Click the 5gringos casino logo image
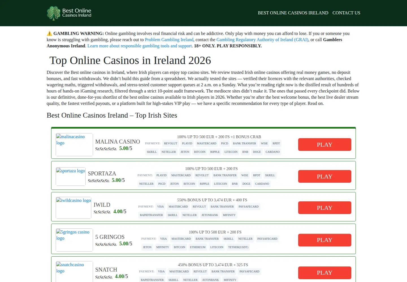This screenshot has width=407, height=282. click(74, 240)
